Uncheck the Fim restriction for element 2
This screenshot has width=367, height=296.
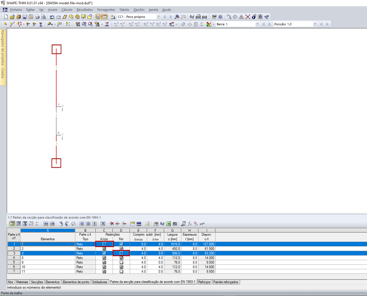click(x=121, y=249)
